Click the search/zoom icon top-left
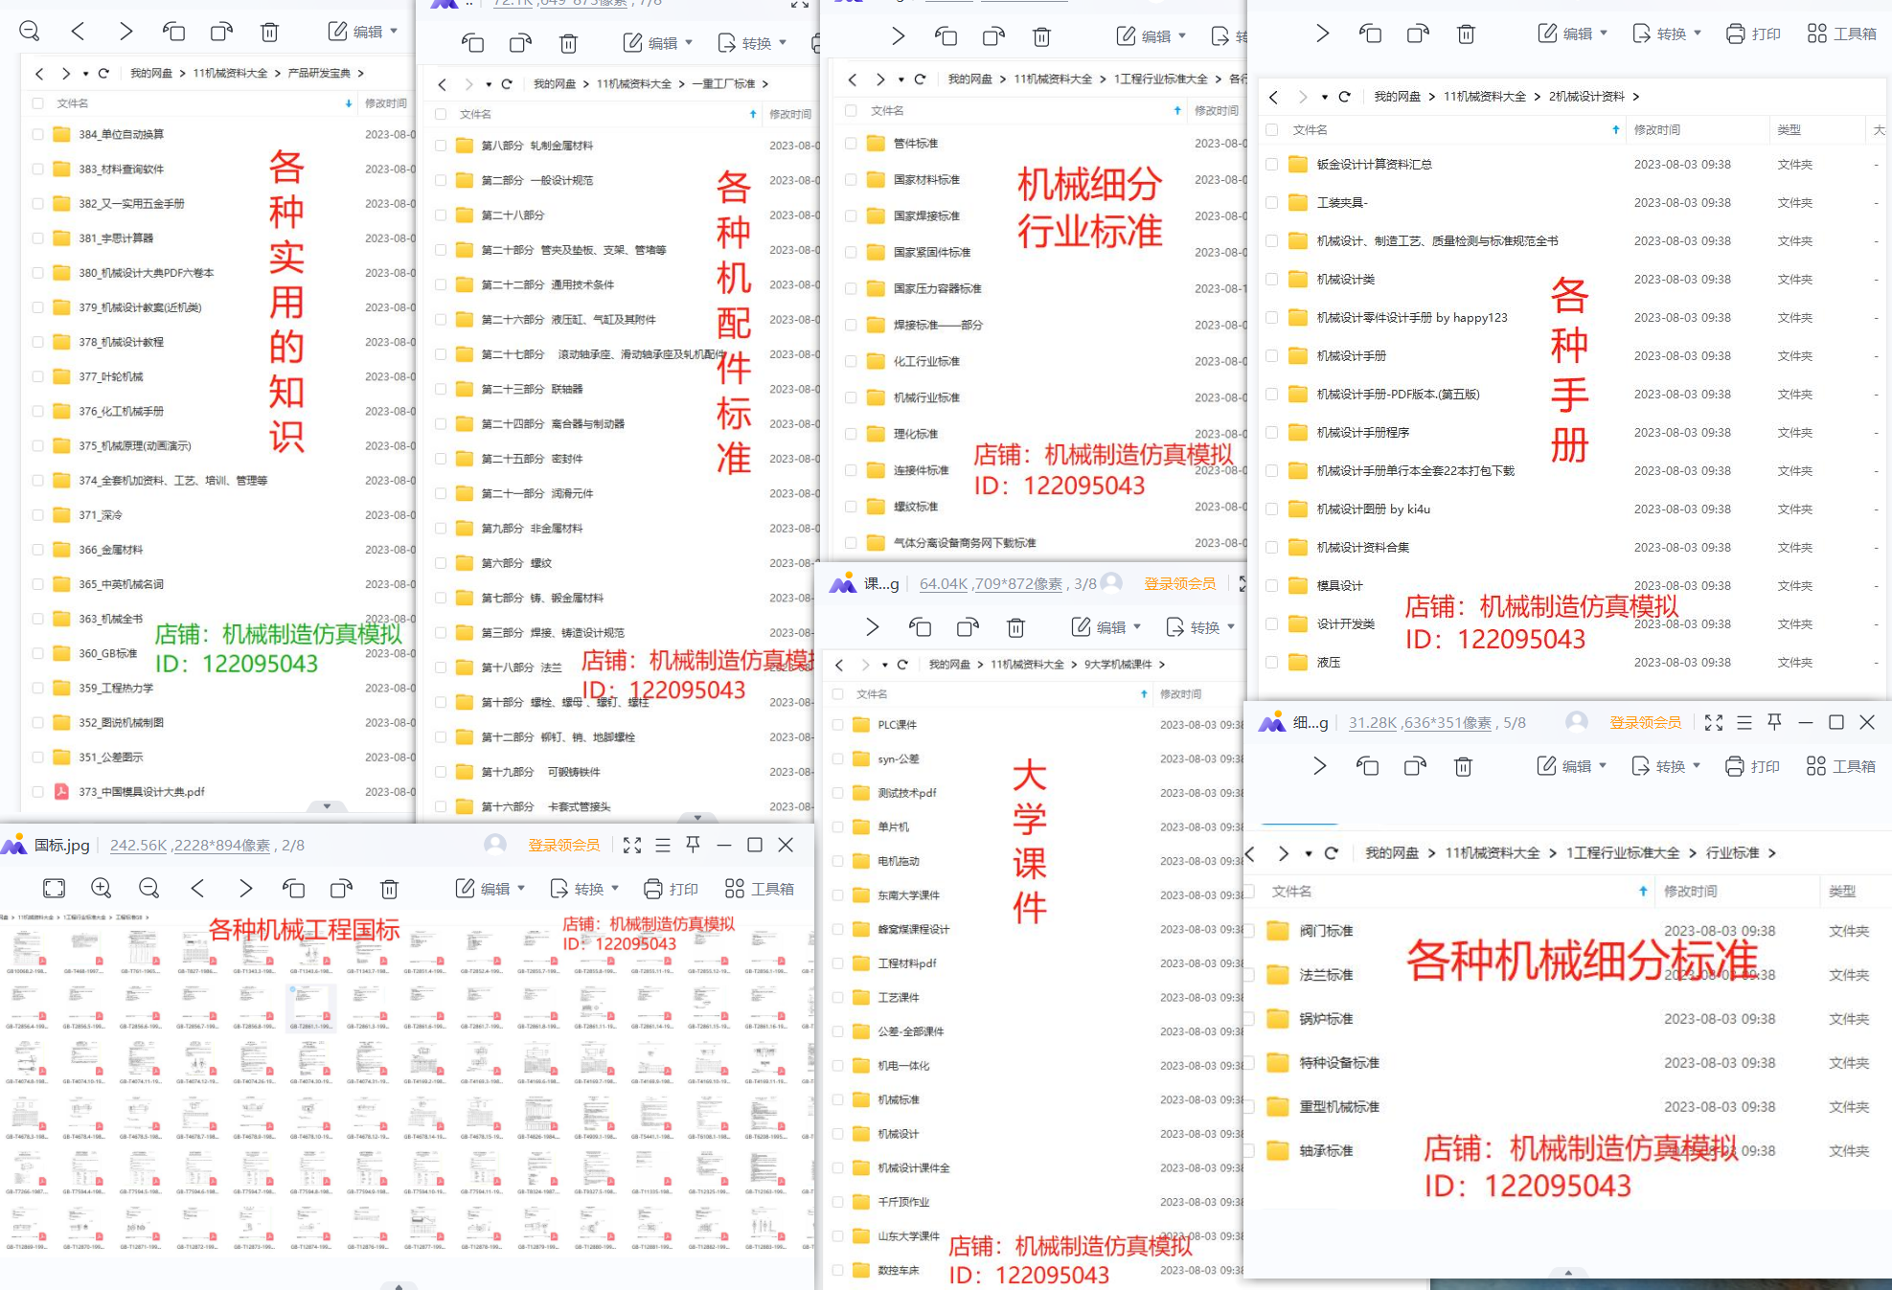This screenshot has height=1290, width=1892. pyautogui.click(x=28, y=32)
